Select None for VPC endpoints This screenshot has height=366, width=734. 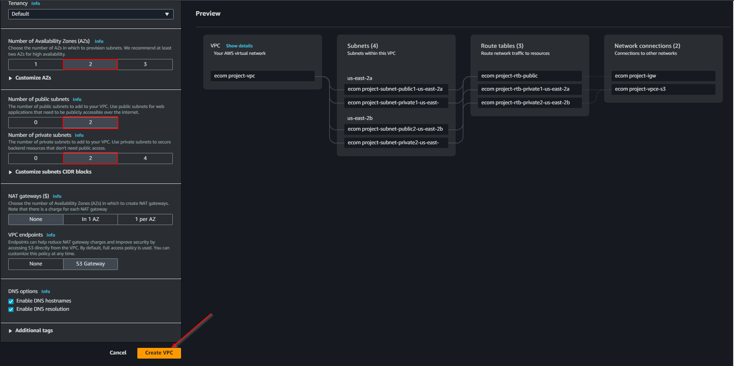[x=36, y=264]
